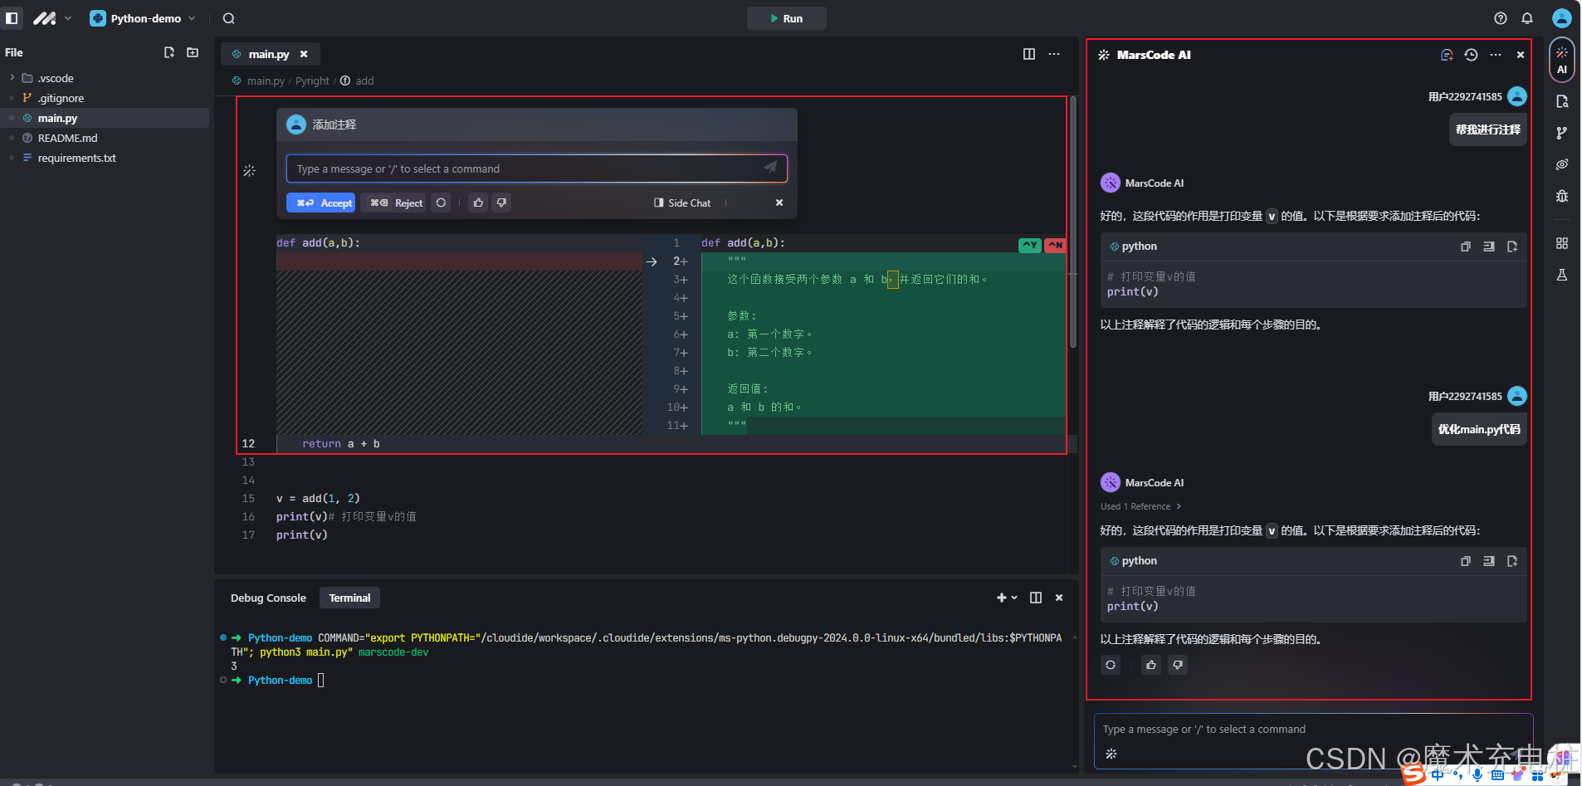Screen dimensions: 1582x786
Task: Click the Pyright breadcrumb
Action: point(312,81)
